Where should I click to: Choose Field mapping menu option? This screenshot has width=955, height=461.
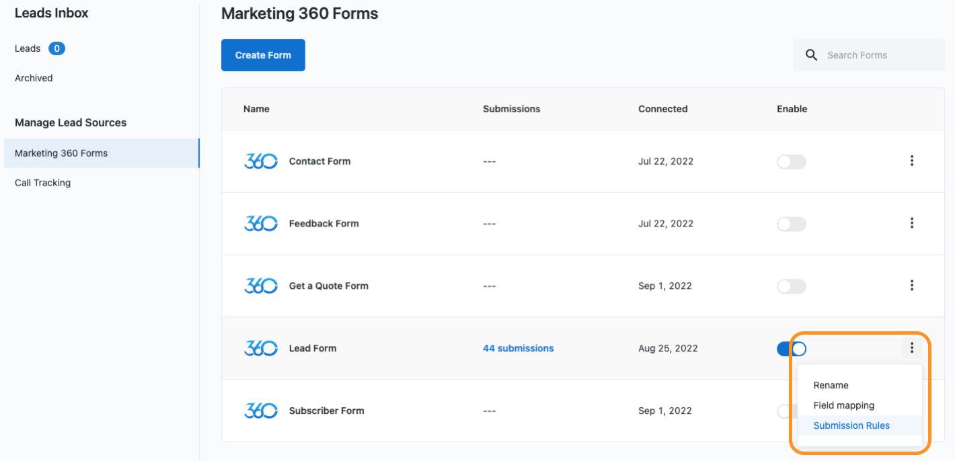(x=843, y=405)
